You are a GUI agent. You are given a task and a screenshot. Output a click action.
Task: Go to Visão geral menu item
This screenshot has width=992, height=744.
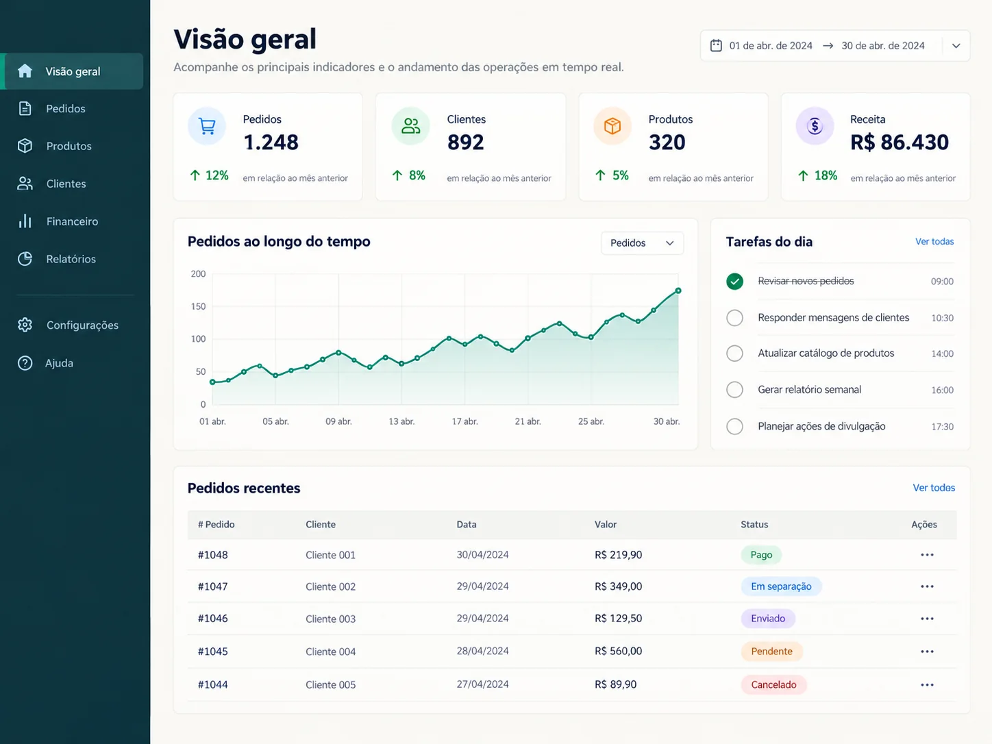coord(73,71)
